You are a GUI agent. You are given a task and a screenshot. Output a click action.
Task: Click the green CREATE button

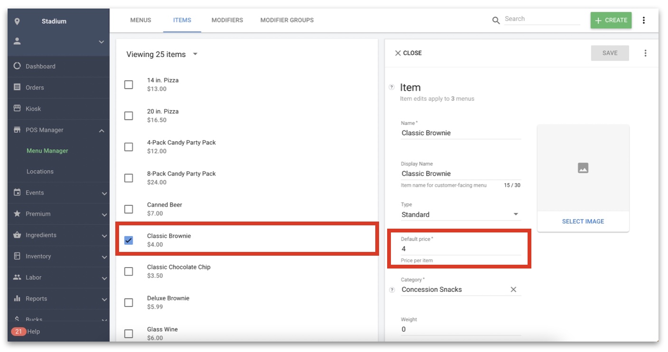611,20
